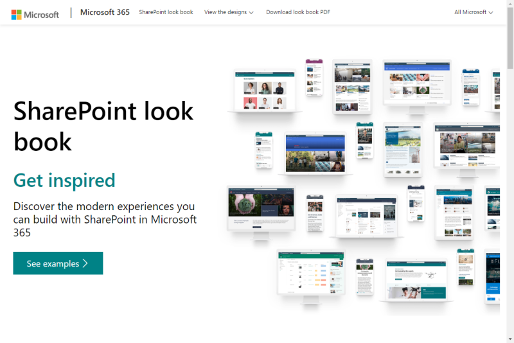Click the Get inspired heading

tap(64, 180)
